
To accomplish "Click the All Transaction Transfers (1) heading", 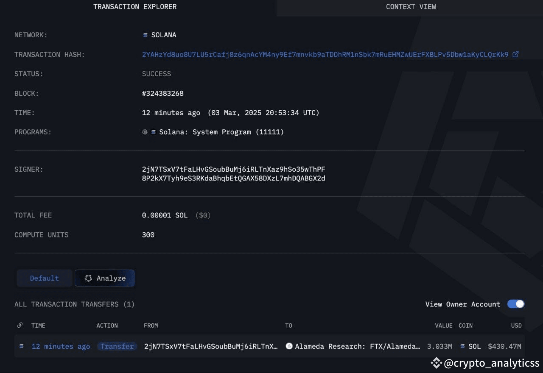I will (75, 304).
